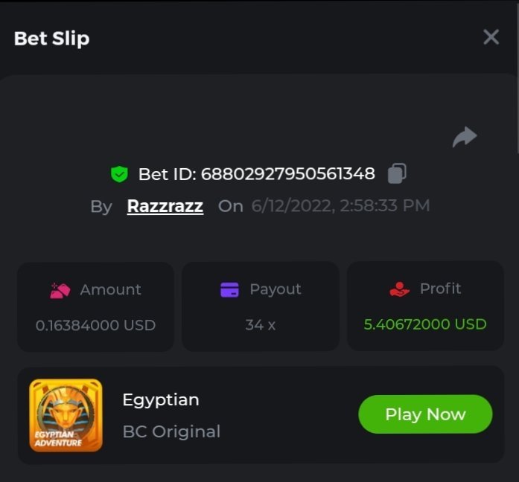
Task: Click the green verified shield icon
Action: [x=119, y=174]
